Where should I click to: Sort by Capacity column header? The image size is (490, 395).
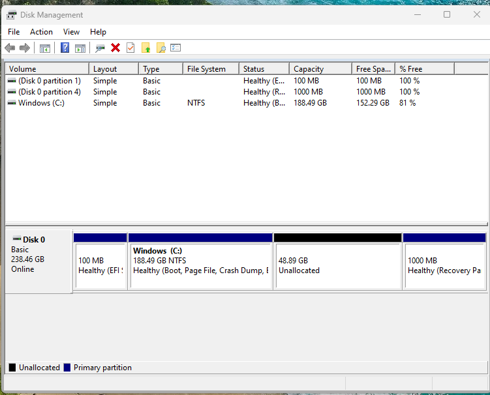click(x=320, y=68)
